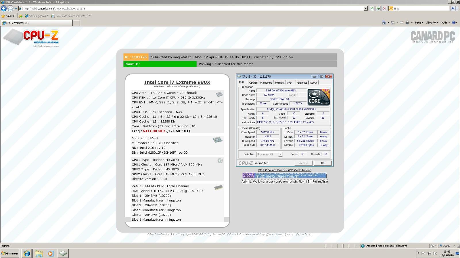Open the Démarrer start menu

[x=10, y=253]
